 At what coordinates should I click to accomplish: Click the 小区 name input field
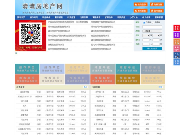[152, 27]
